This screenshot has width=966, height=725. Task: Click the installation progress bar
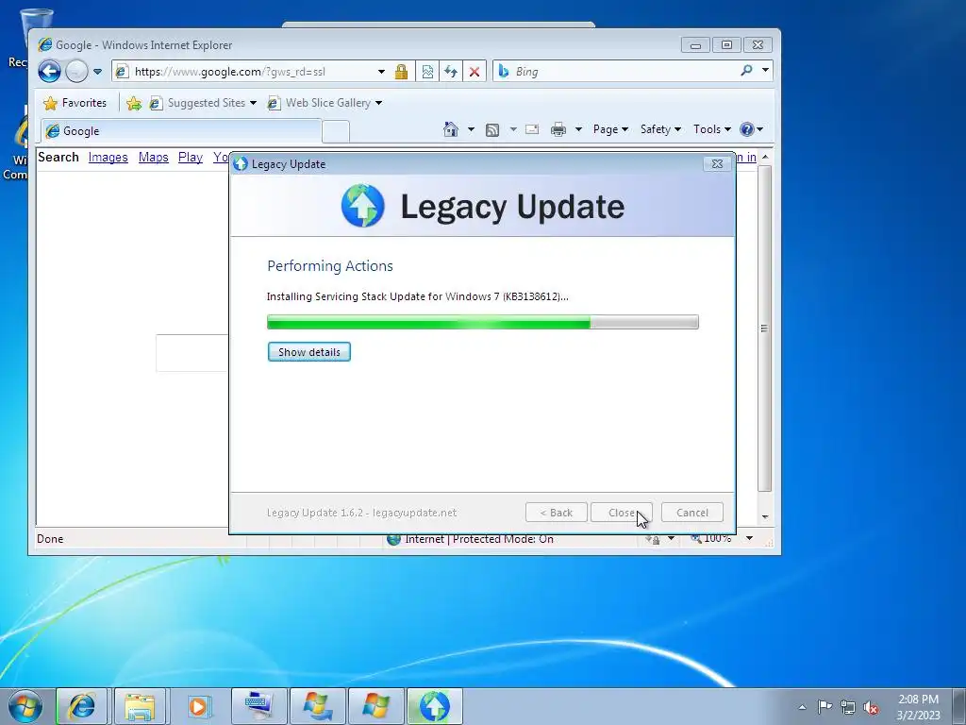click(482, 322)
